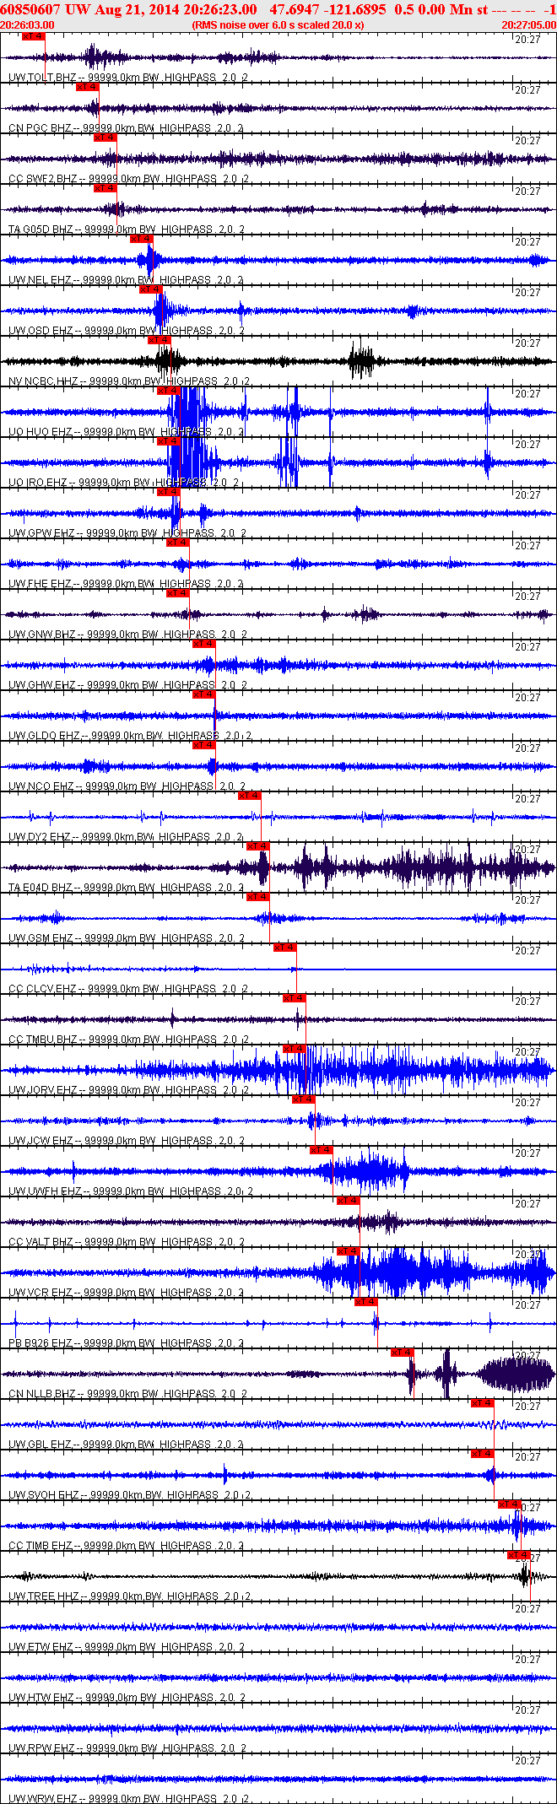Click the CN.NLLB.BHZ station label

(42, 1394)
